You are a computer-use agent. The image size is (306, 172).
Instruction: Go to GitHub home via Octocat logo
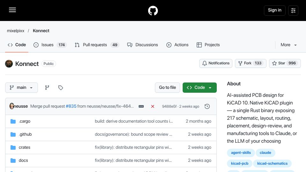pos(153,11)
